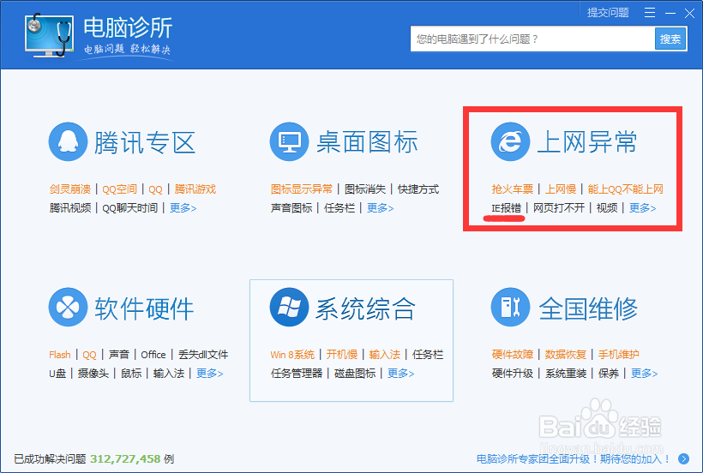Screen dimensions: 703x473
Task: Expand 更多 under 腾讯专区
Action: pyautogui.click(x=183, y=208)
